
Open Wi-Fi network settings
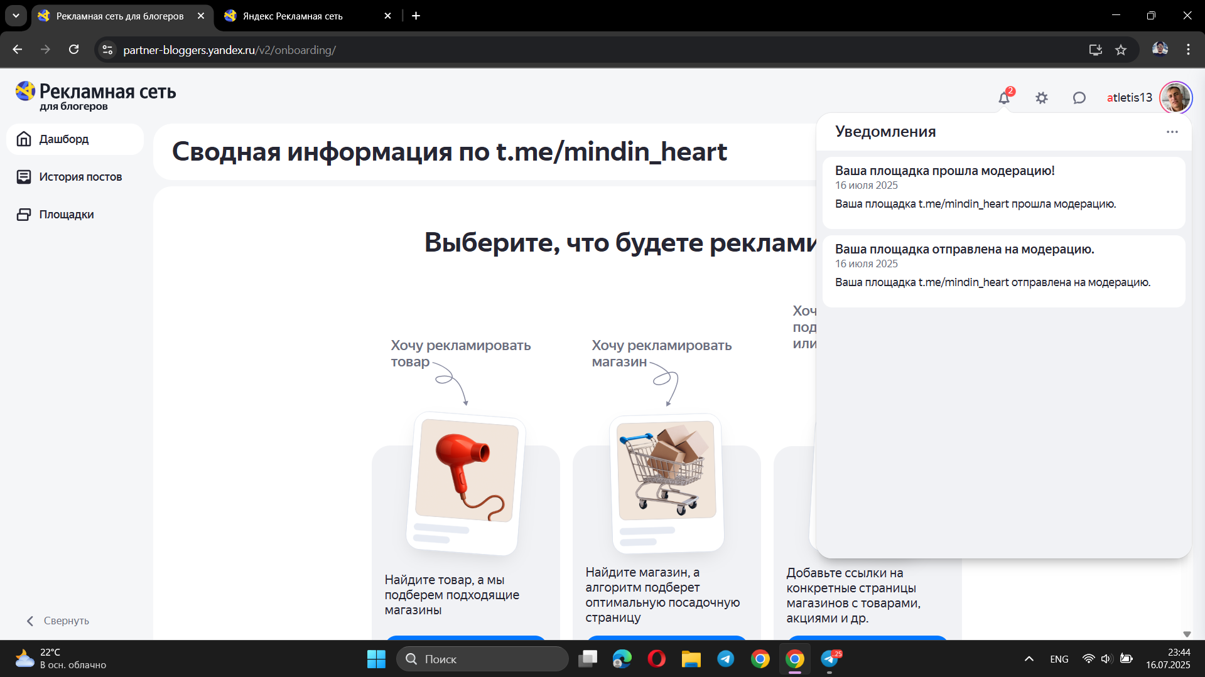(1088, 659)
